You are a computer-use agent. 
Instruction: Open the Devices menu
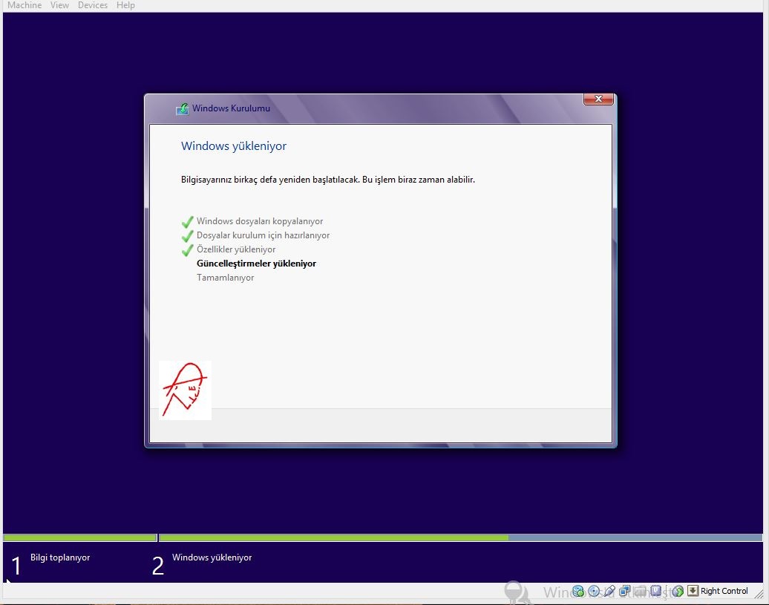click(x=93, y=5)
